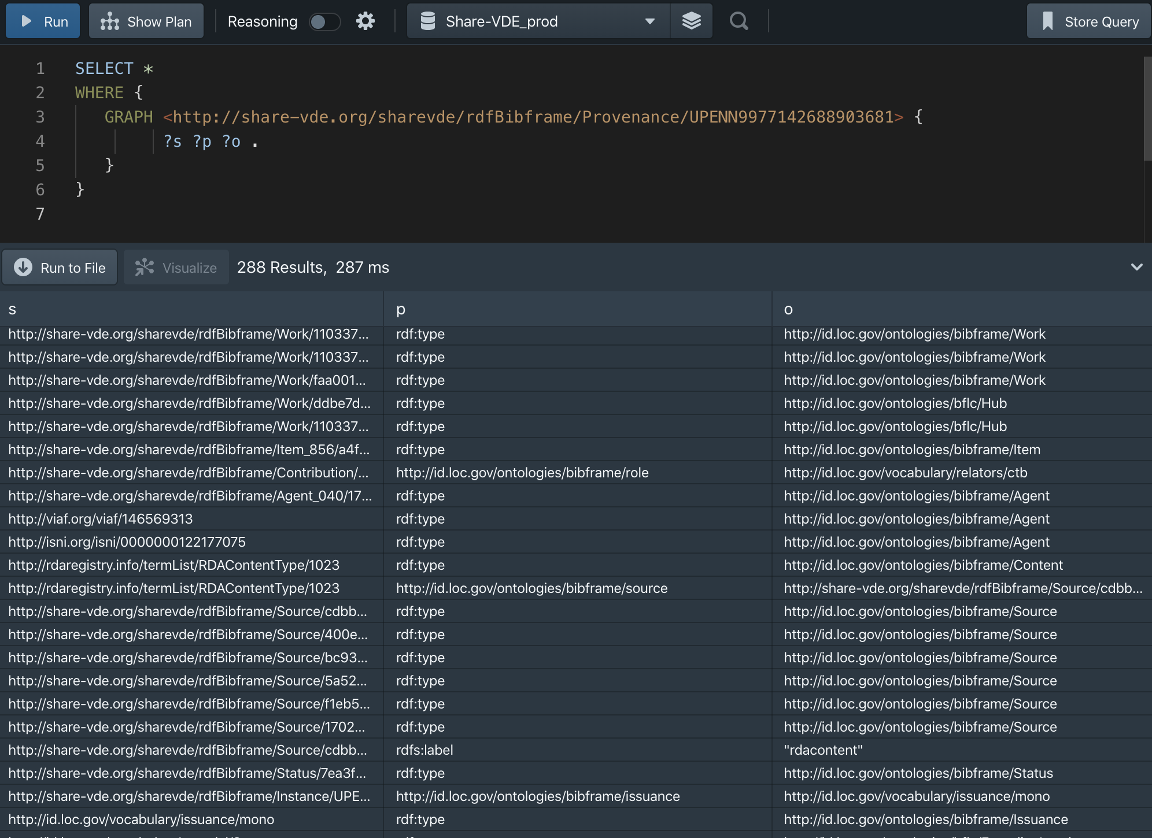Click the Store Query button

pyautogui.click(x=1087, y=21)
